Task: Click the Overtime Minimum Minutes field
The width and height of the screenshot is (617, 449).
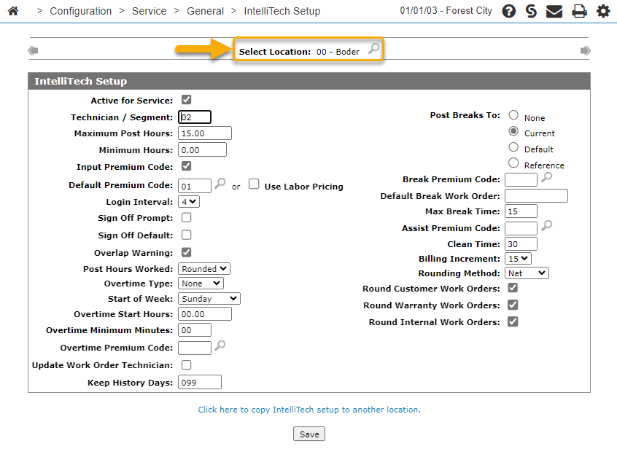Action: click(x=195, y=330)
